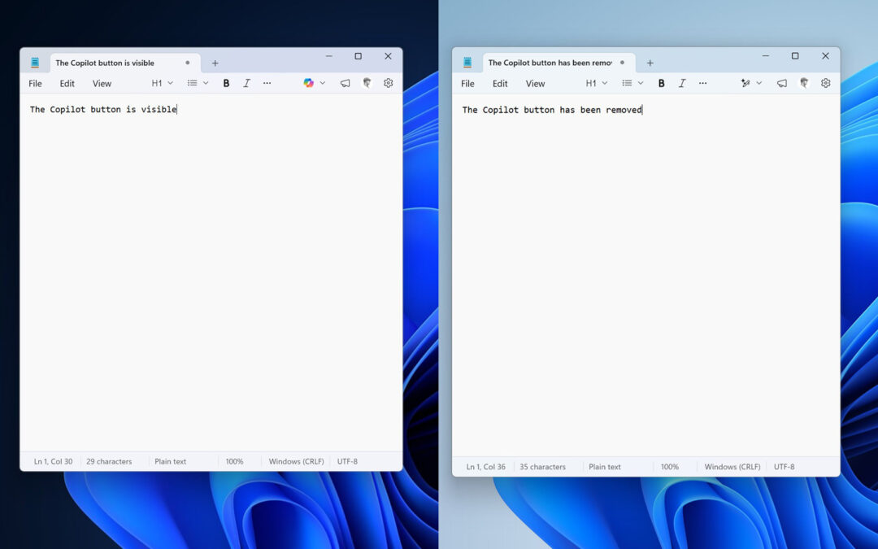This screenshot has height=549, width=878.
Task: Open the account profile icon in right window
Action: [803, 82]
